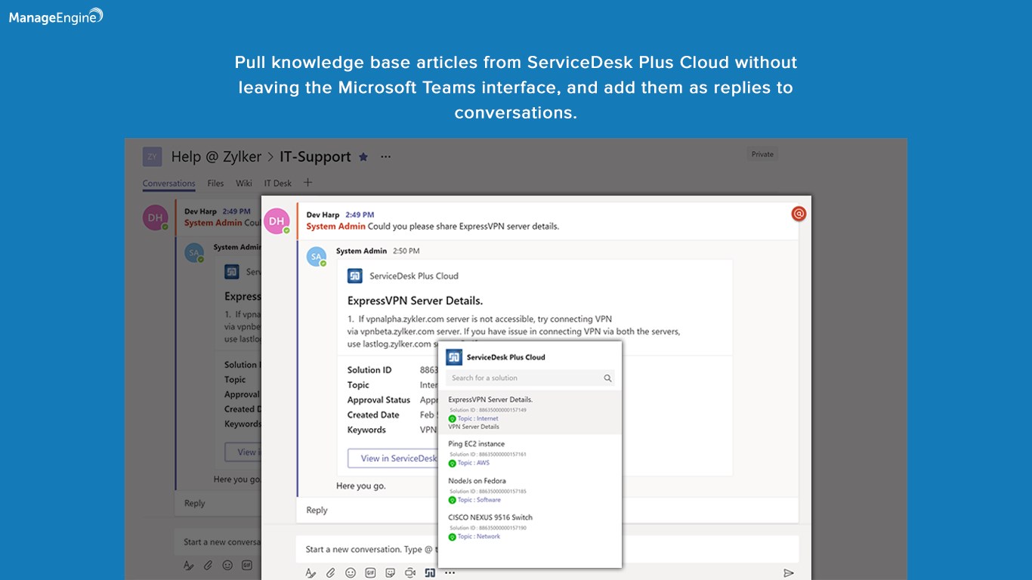The height and width of the screenshot is (580, 1032).
Task: Click the Approval Status label in the card
Action: tap(379, 400)
